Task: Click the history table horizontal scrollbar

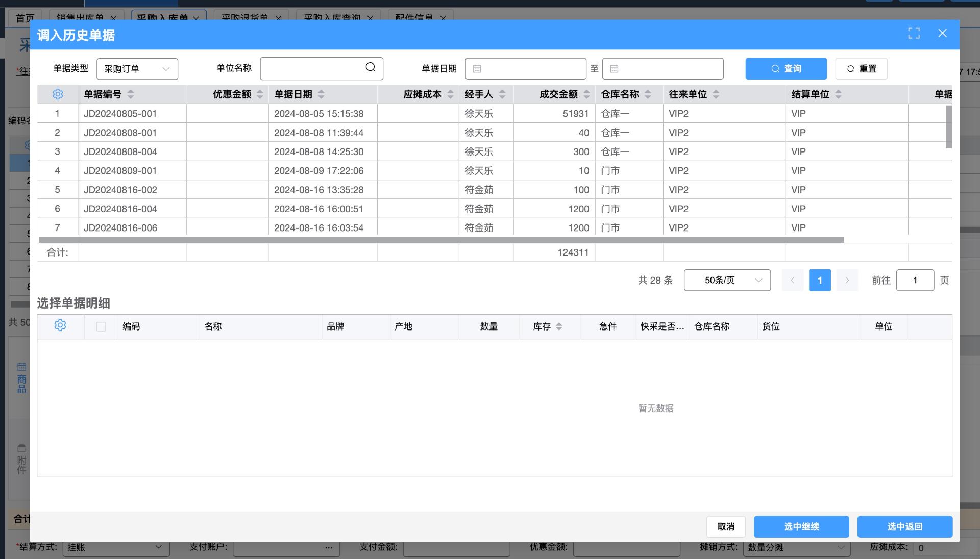Action: 441,239
